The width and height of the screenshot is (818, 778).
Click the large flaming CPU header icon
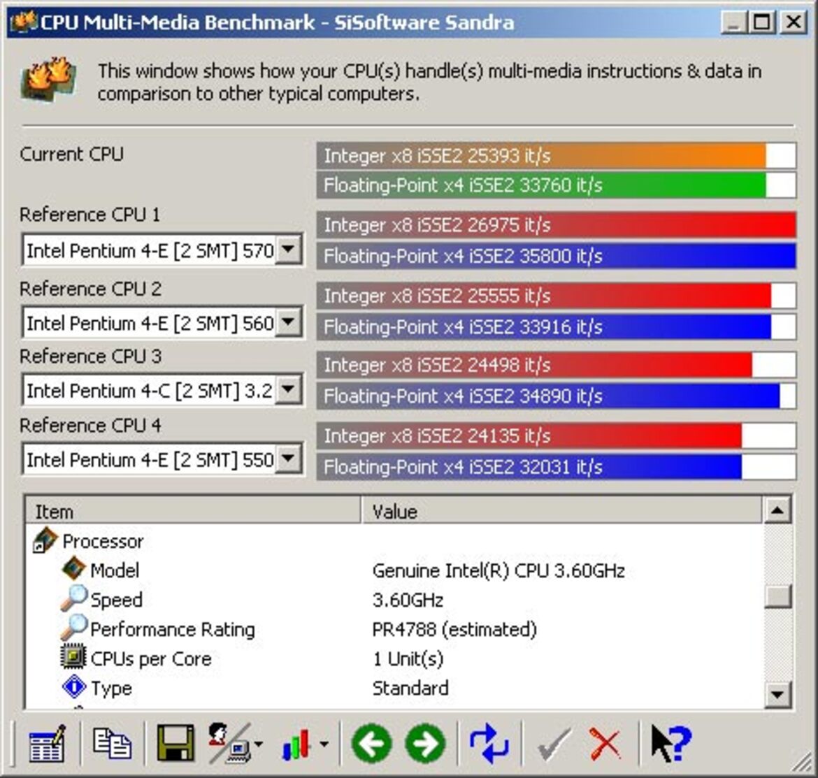point(48,79)
